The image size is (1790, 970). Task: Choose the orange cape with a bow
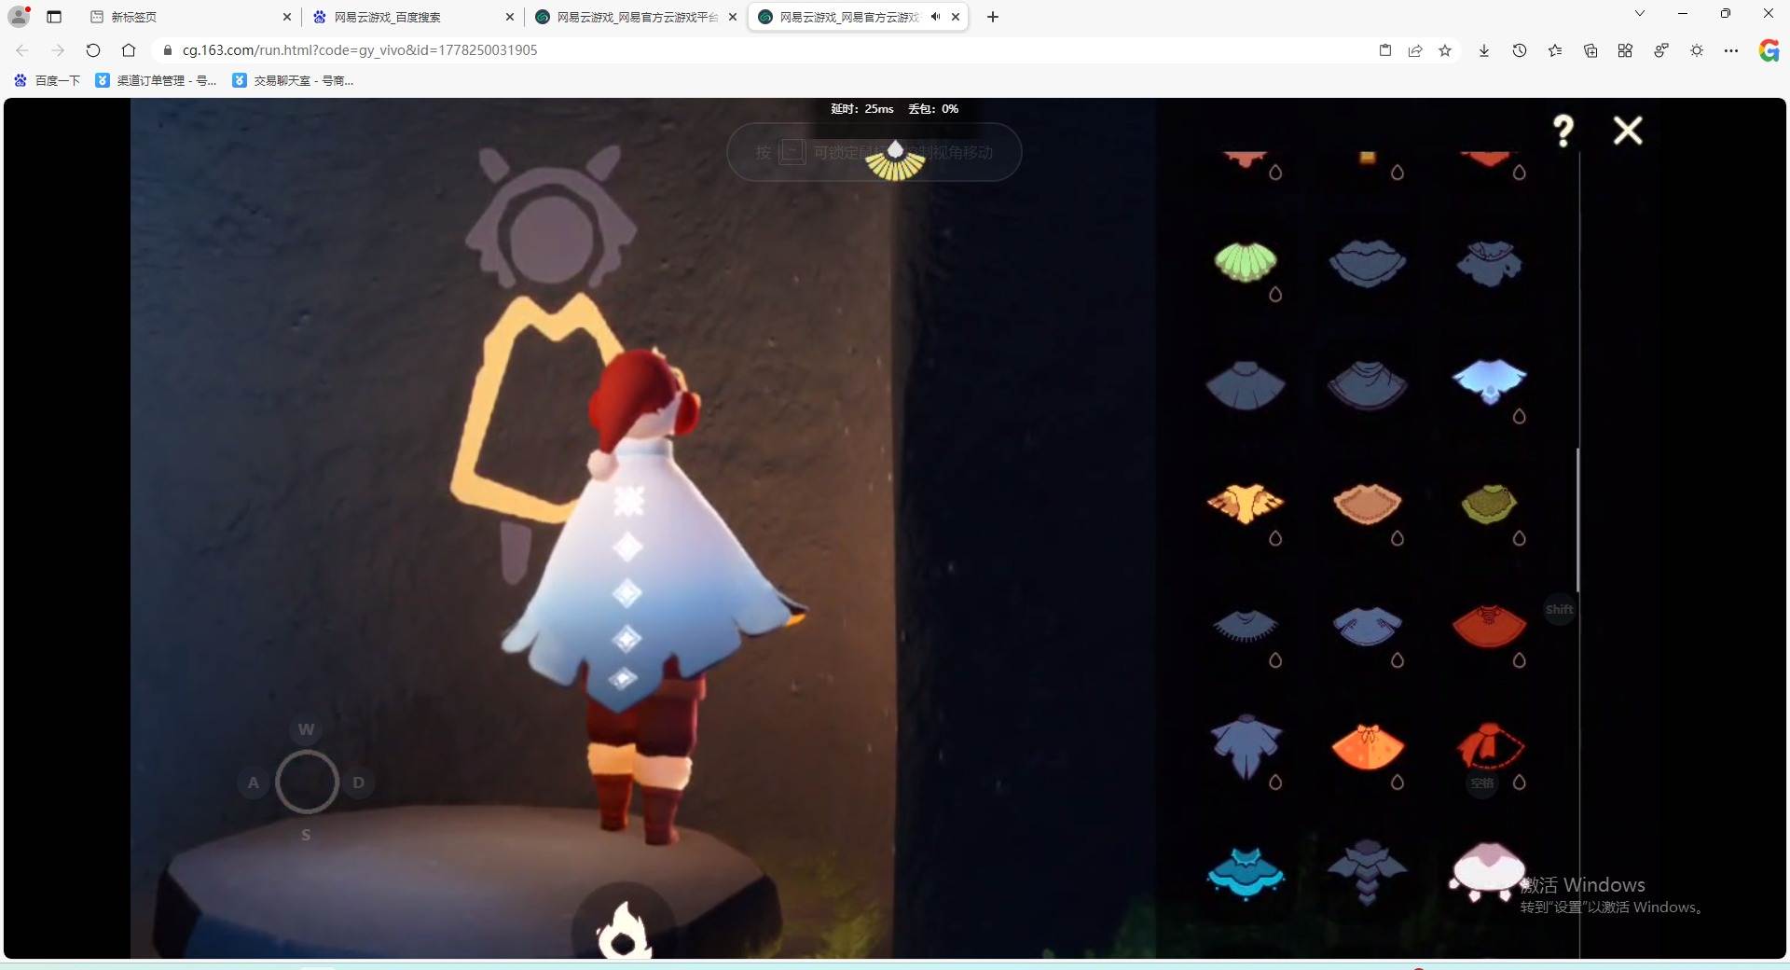(x=1368, y=747)
